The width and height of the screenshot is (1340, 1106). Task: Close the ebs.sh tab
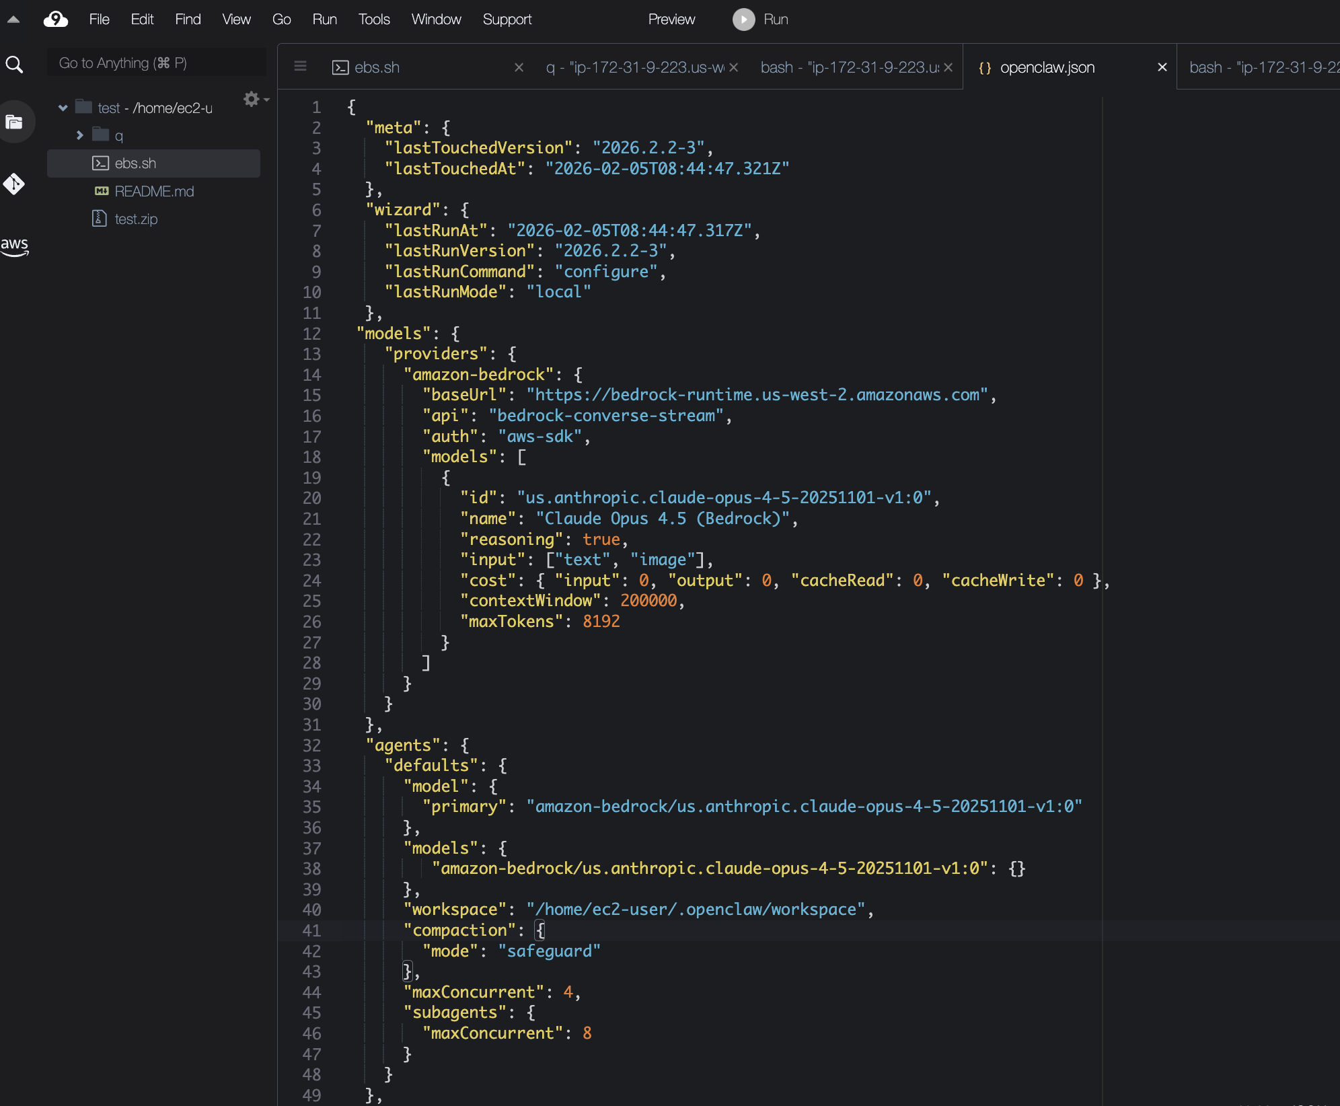tap(519, 67)
